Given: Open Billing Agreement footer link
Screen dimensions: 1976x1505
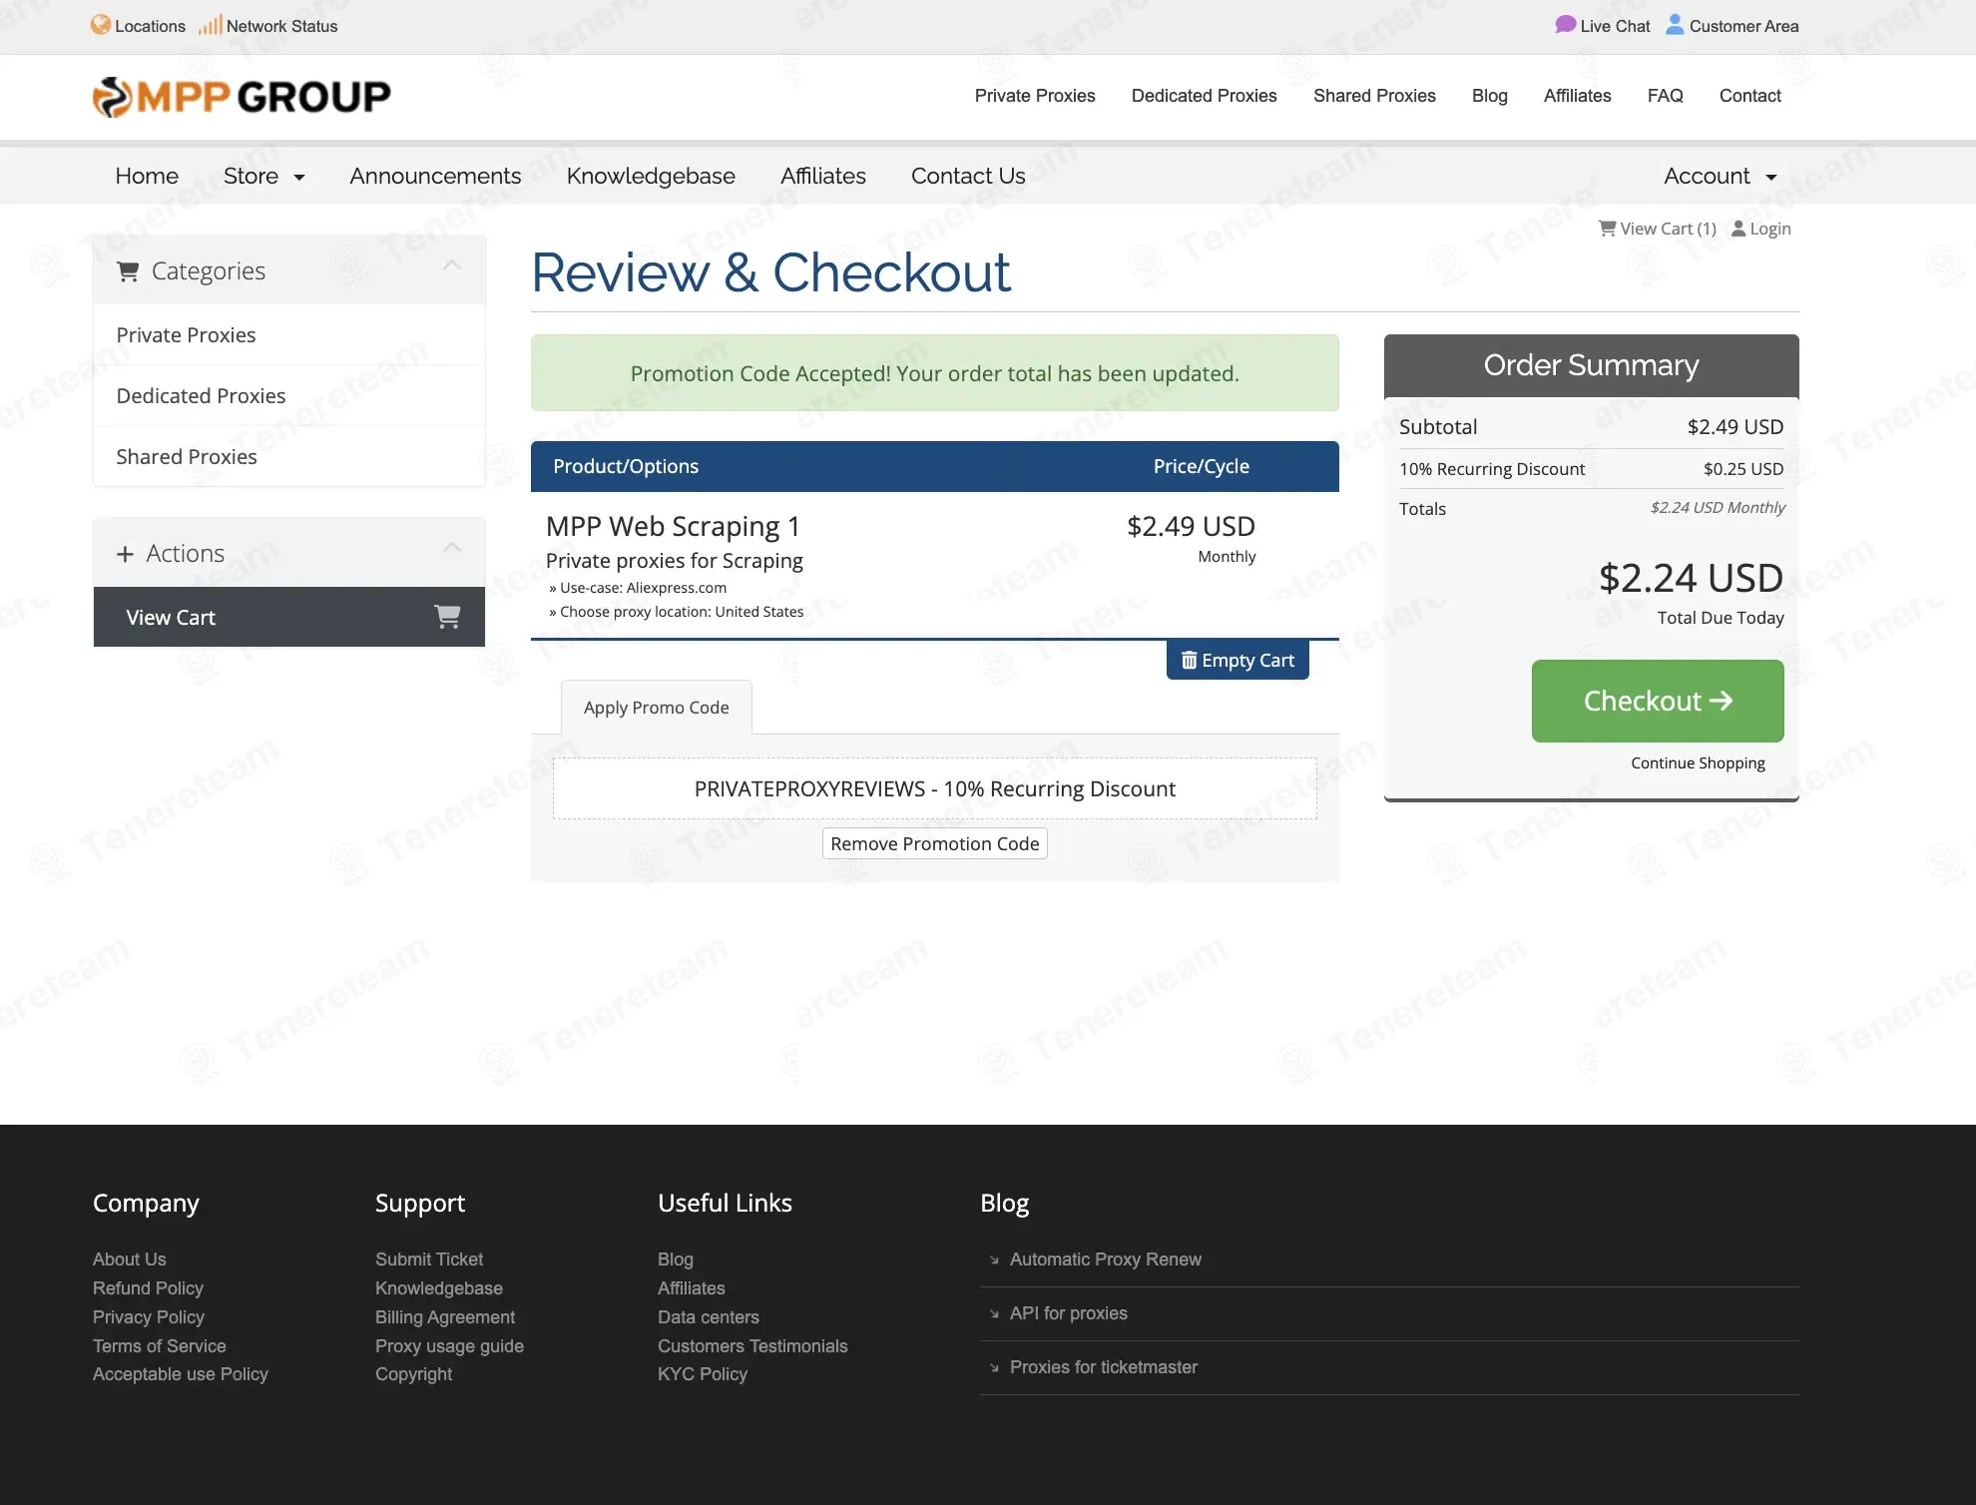Looking at the screenshot, I should (445, 1317).
